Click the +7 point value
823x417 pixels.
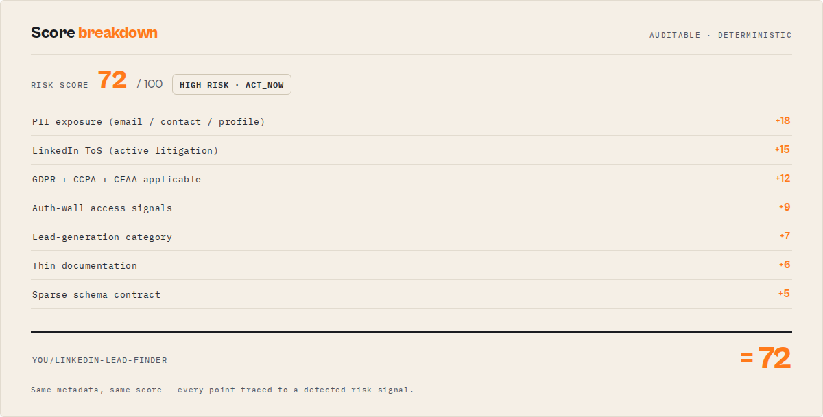click(x=785, y=236)
